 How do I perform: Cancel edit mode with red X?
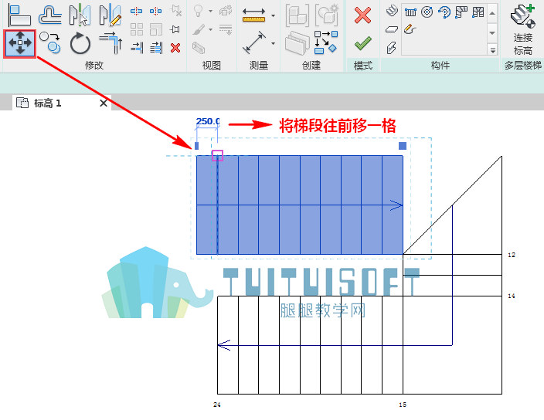tap(363, 15)
